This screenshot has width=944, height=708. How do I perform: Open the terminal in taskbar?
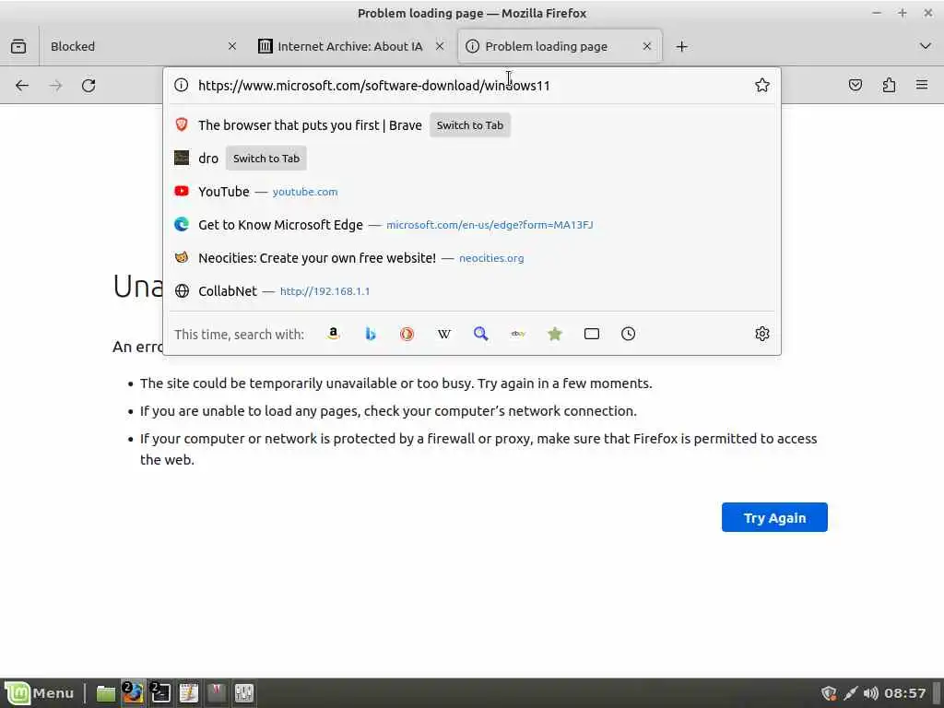(x=160, y=693)
